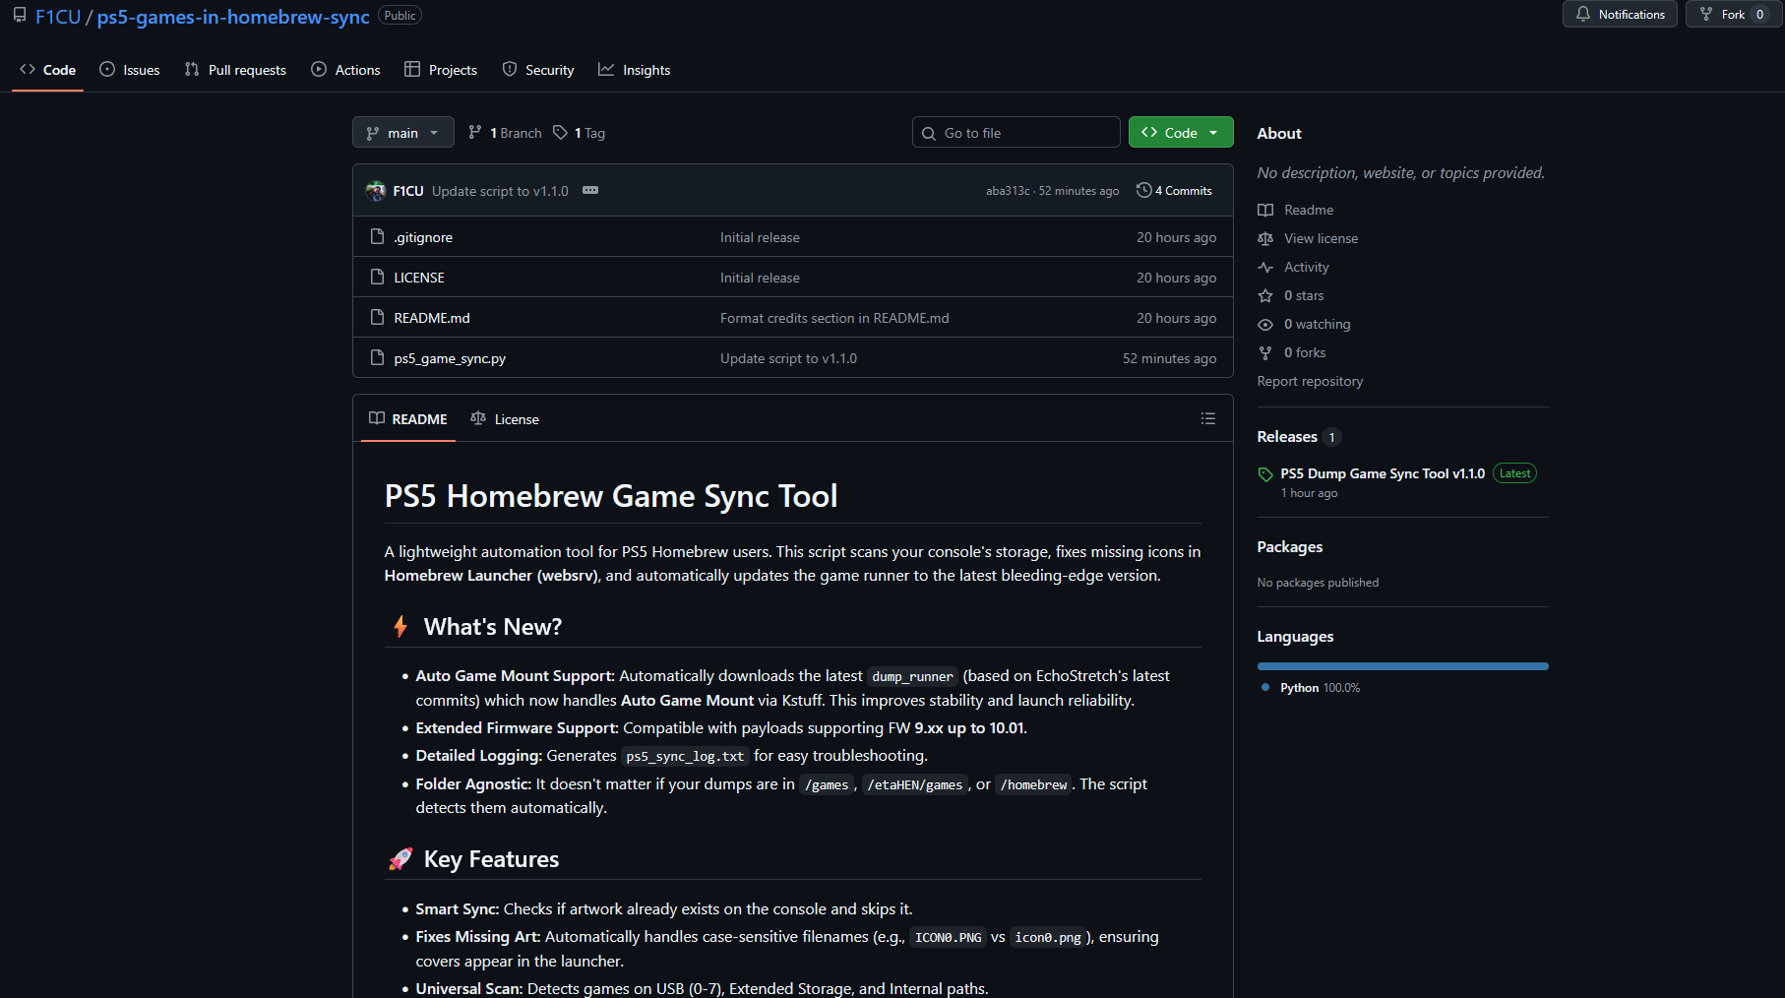Click the 'Public' visibility label
Viewport: 1785px width, 998px height.
(x=400, y=16)
